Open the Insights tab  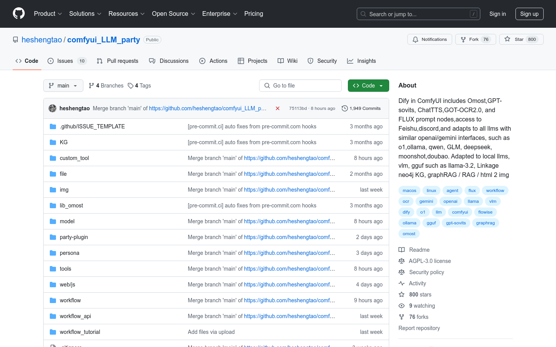(361, 61)
